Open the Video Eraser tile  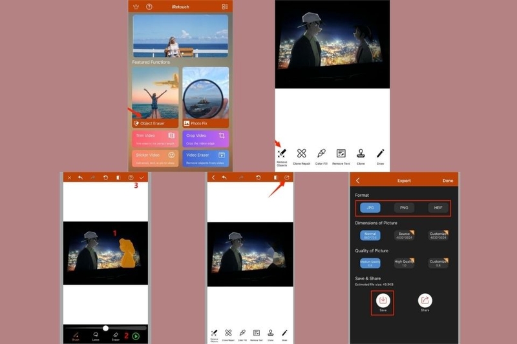(x=206, y=158)
